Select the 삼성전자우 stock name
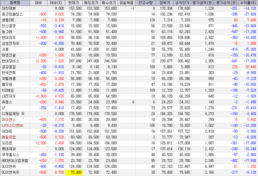Screen dimensions: 258x176 coord(11,44)
